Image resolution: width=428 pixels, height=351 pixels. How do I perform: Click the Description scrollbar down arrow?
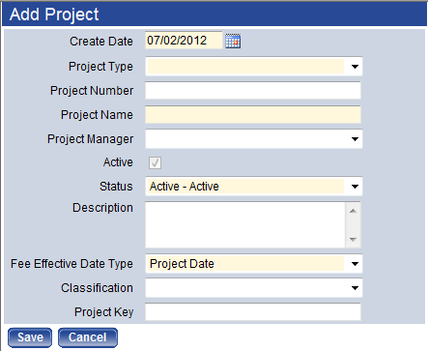coord(353,239)
